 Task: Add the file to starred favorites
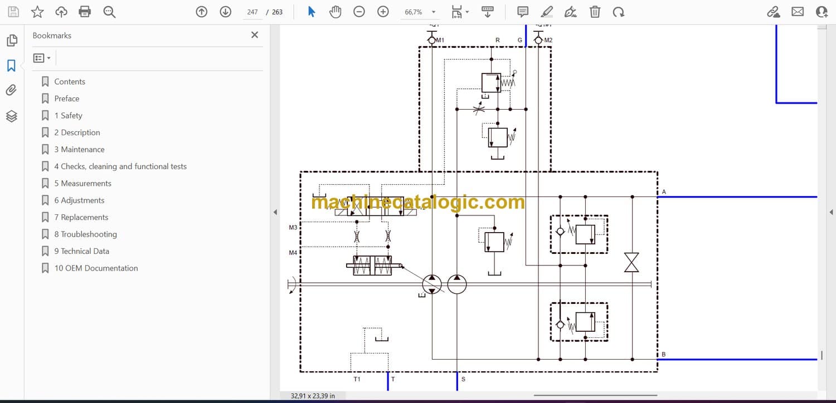(37, 12)
